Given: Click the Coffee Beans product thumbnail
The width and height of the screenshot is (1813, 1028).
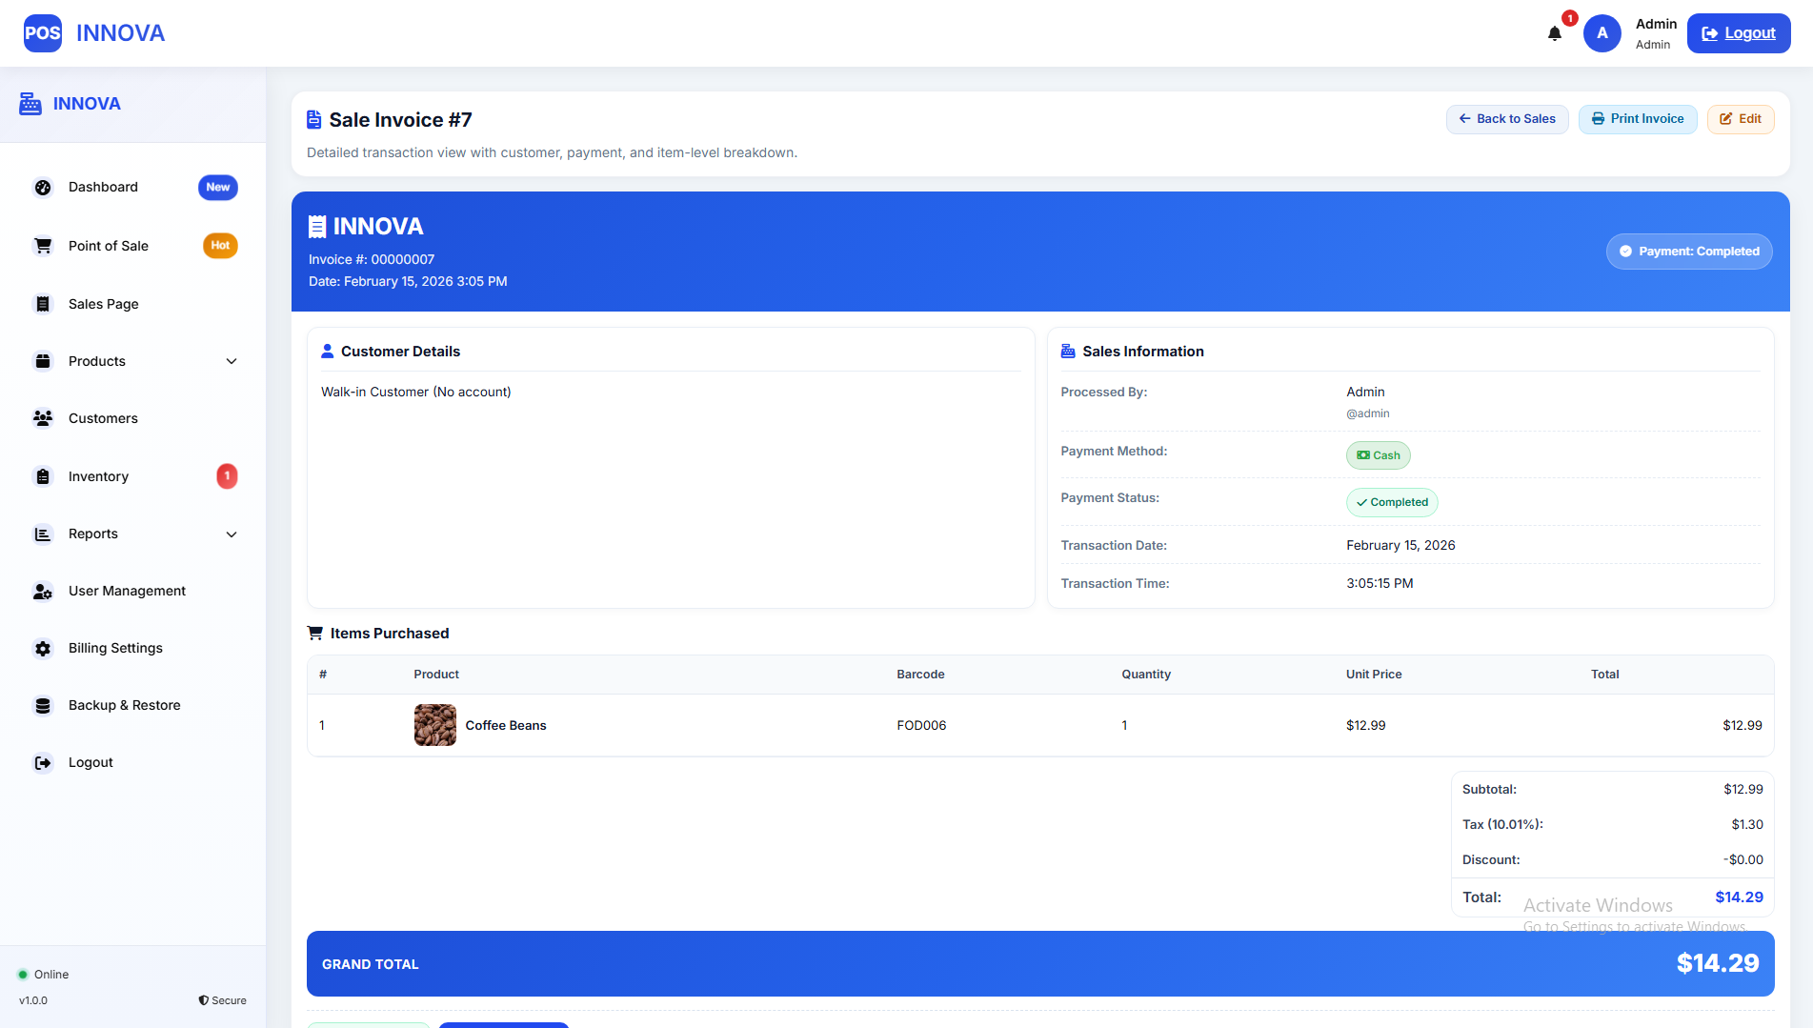Looking at the screenshot, I should tap(435, 725).
